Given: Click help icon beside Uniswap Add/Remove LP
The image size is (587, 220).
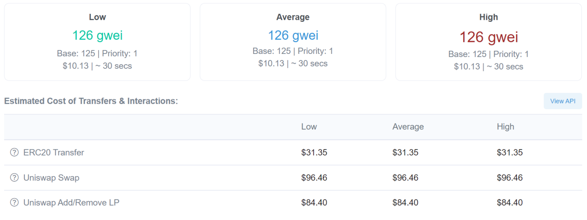Looking at the screenshot, I should (x=14, y=202).
